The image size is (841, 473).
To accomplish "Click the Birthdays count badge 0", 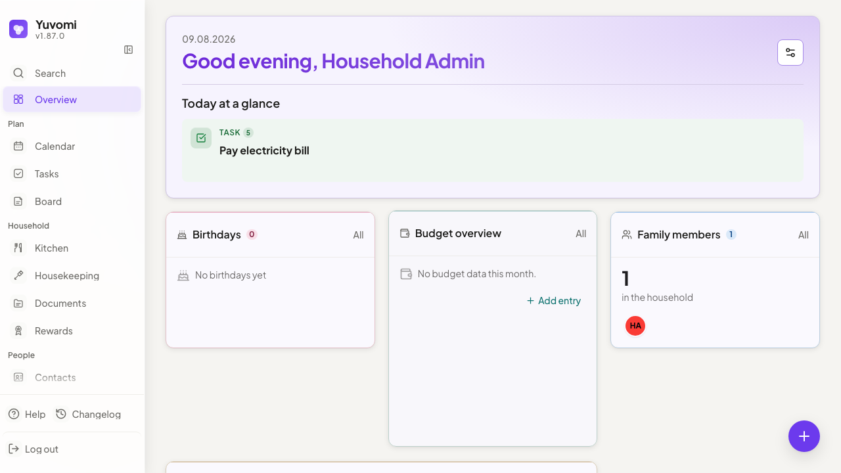I will click(x=252, y=235).
